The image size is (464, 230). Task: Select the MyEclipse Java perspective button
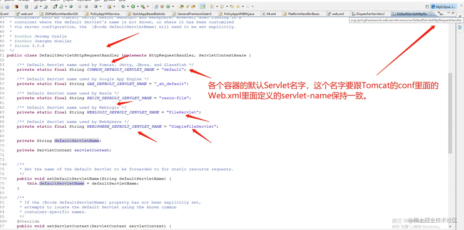[443, 7]
